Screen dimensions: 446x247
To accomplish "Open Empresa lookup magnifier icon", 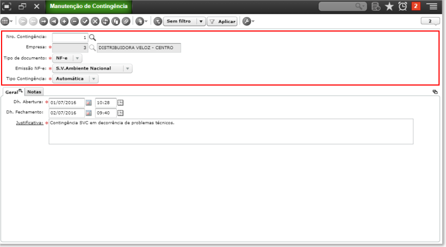I will pos(93,48).
